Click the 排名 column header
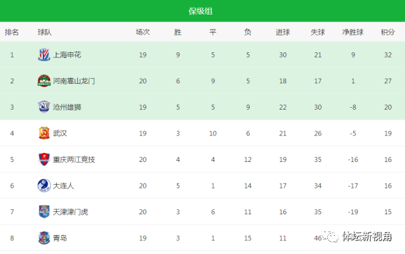 11,32
